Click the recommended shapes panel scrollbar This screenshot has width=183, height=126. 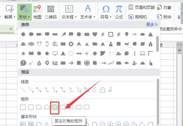click(157, 44)
